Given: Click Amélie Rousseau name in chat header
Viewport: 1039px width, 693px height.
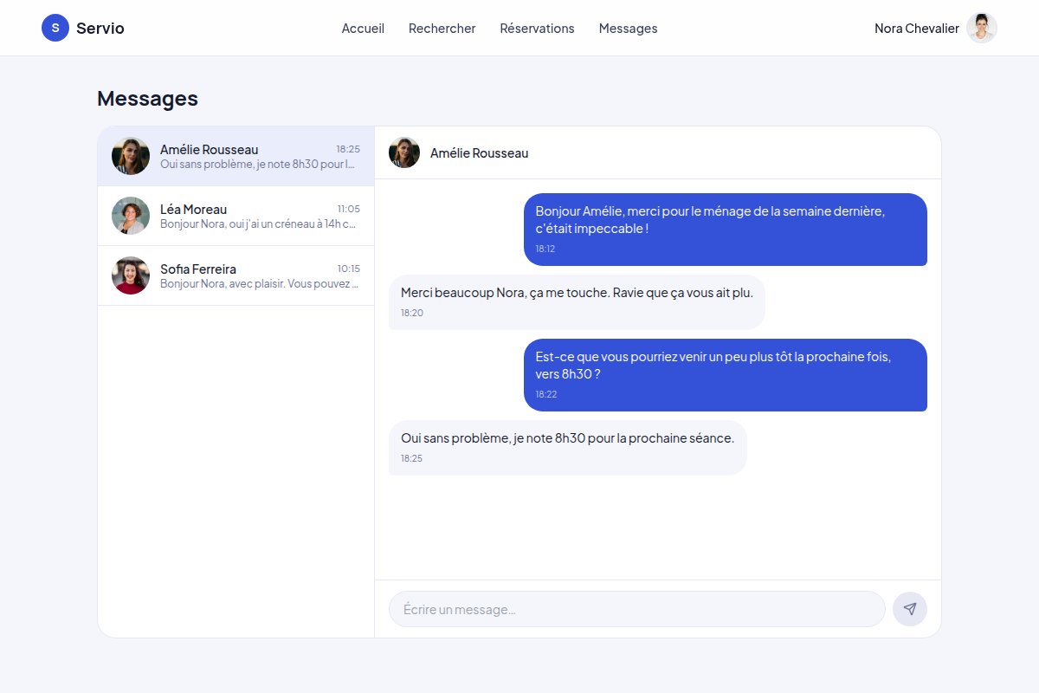Looking at the screenshot, I should pos(479,153).
